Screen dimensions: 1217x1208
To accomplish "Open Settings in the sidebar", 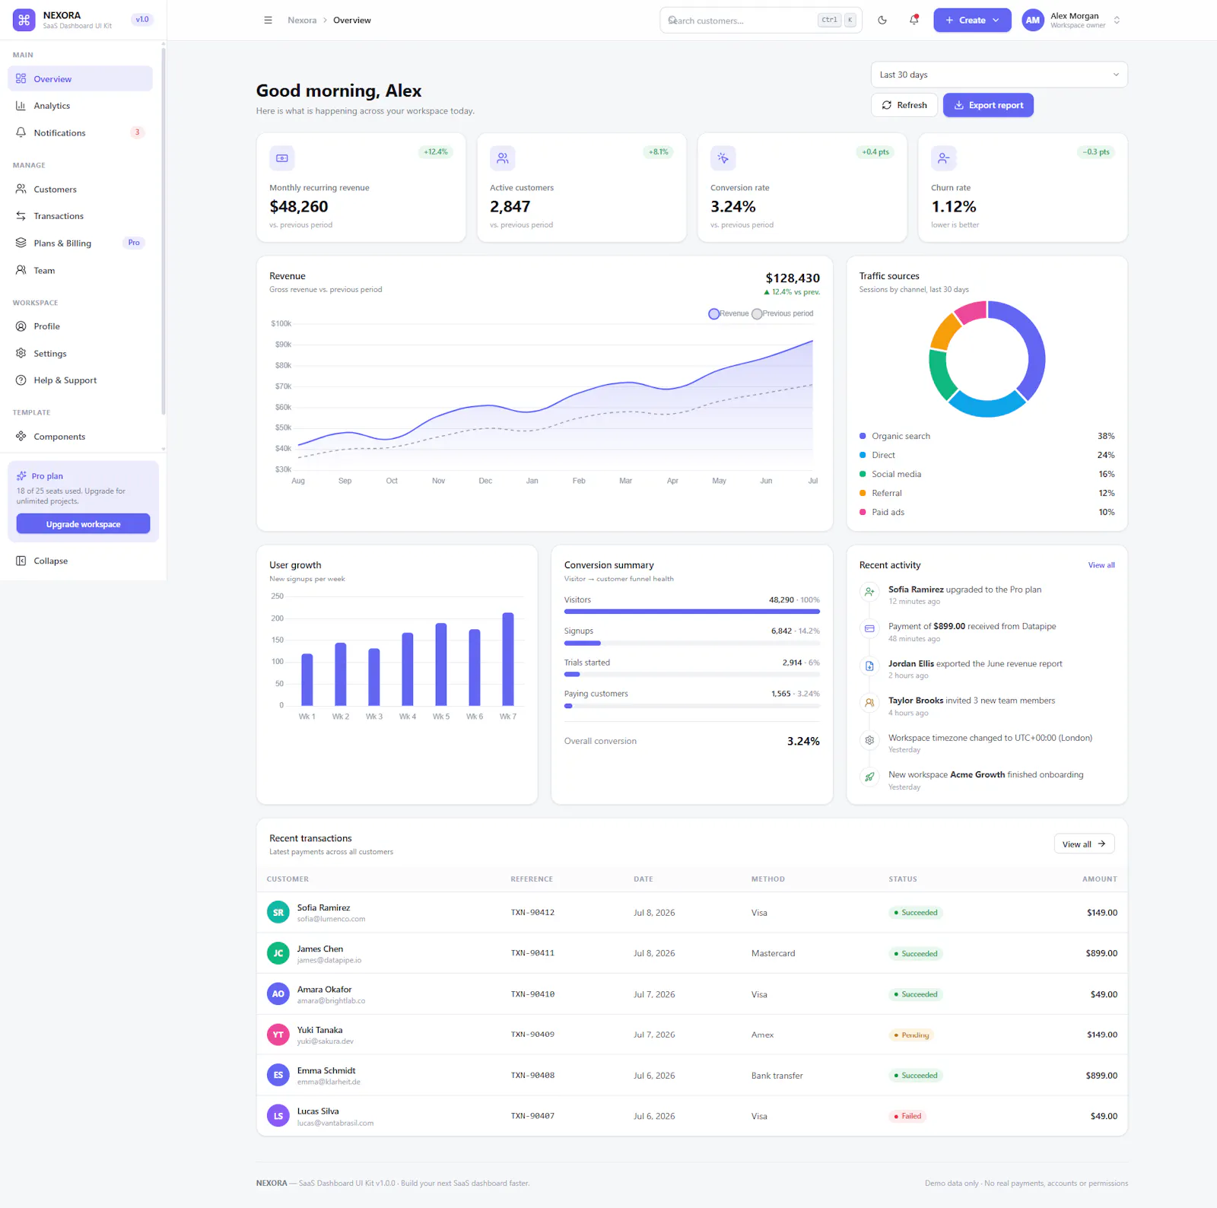I will [80, 354].
